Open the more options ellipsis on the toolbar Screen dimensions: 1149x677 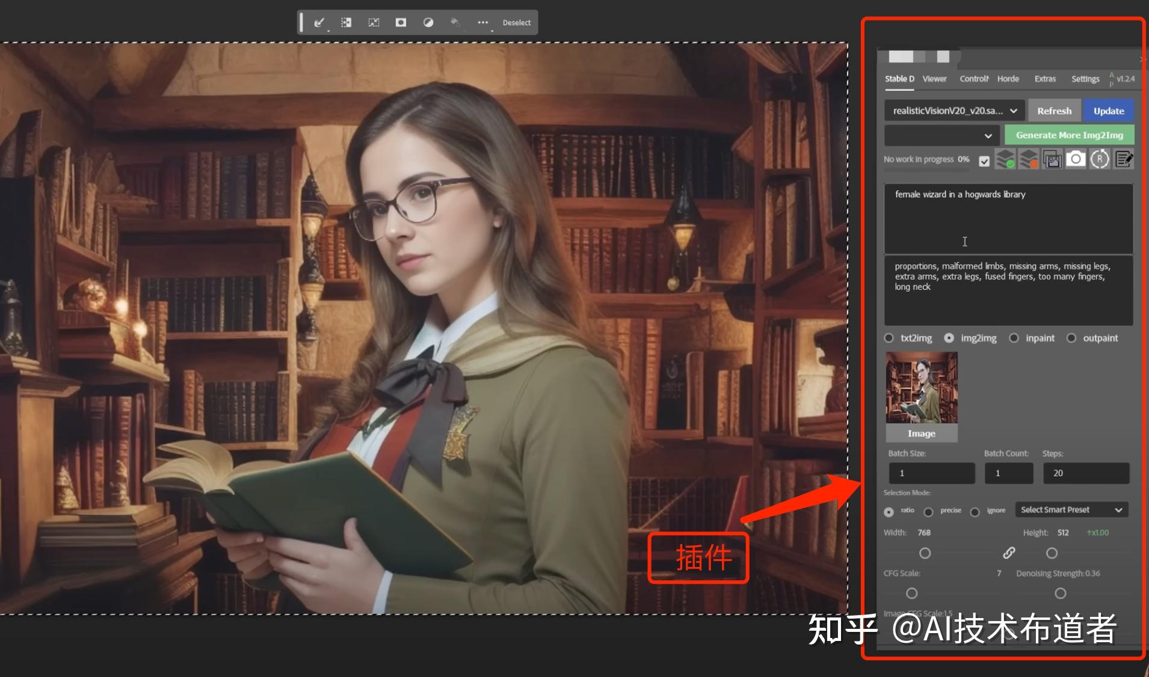tap(484, 22)
